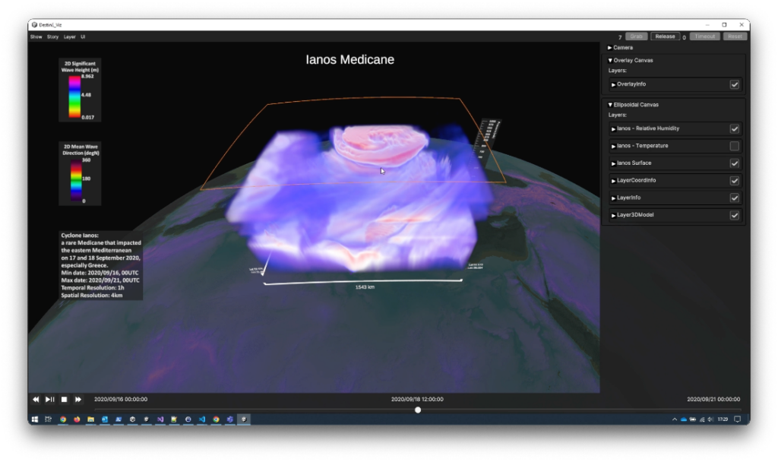The image size is (778, 462).
Task: Click the timeline slider handle
Action: click(x=418, y=410)
